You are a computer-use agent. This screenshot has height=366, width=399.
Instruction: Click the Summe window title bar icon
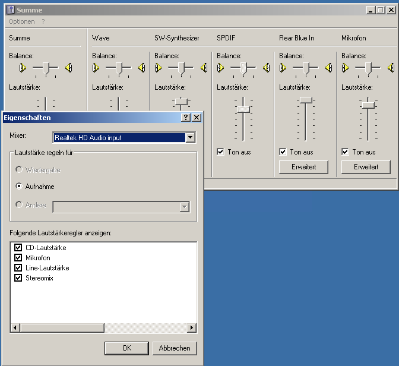[x=10, y=10]
